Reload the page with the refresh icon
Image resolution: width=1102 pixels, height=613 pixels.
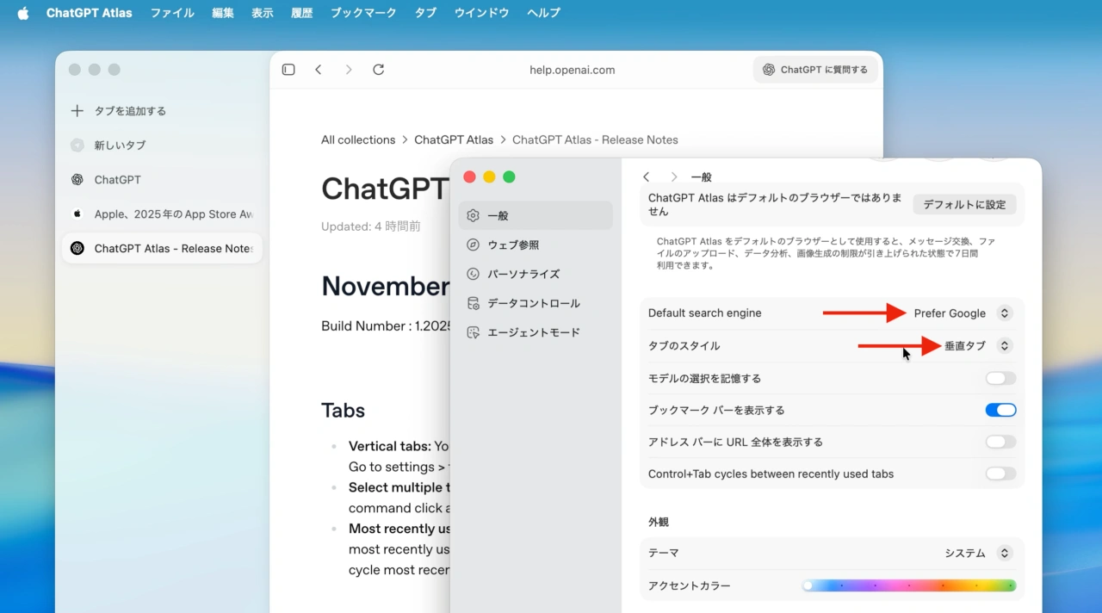378,69
